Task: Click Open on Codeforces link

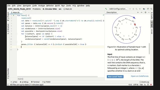Action: point(140,76)
